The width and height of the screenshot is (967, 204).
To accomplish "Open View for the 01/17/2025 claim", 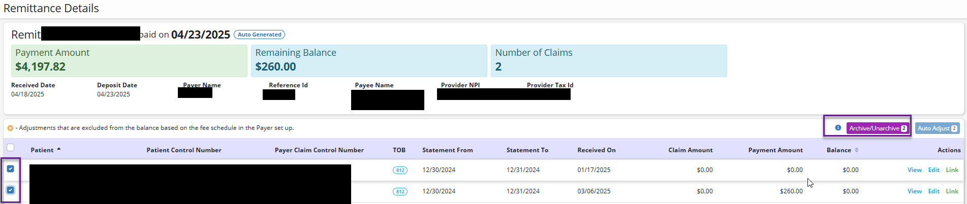I will (x=914, y=170).
